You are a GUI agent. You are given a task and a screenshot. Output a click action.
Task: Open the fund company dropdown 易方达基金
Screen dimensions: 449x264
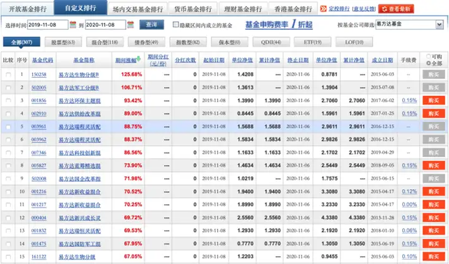point(410,25)
